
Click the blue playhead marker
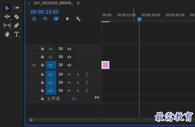[x=139, y=19]
